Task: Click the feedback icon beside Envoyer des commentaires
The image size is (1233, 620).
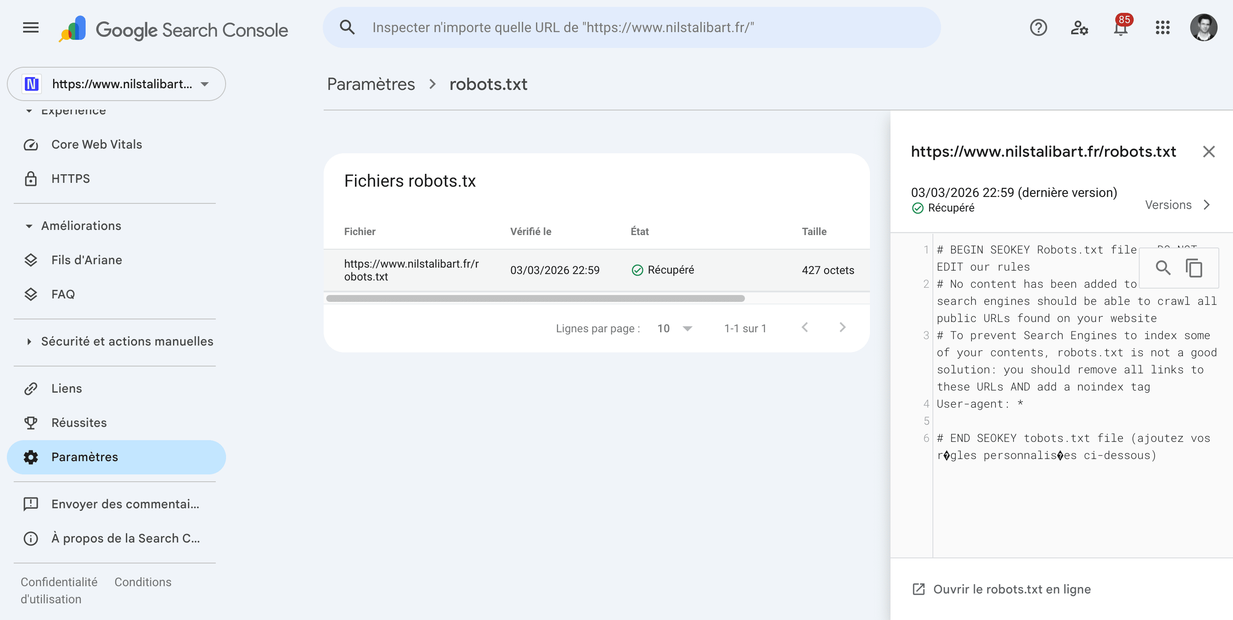Action: point(31,504)
